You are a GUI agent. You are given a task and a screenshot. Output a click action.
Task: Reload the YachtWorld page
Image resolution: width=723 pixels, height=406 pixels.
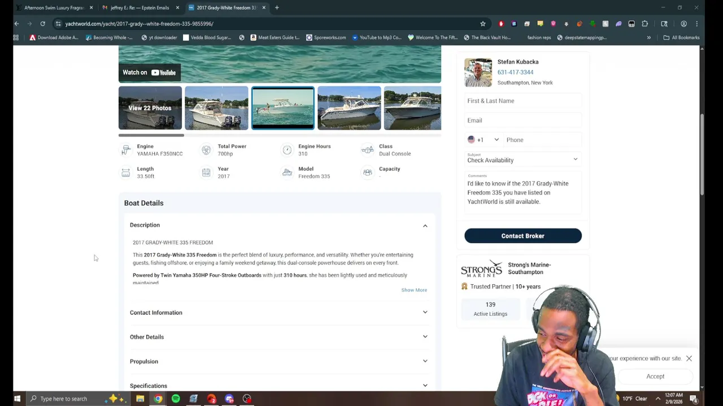[x=42, y=24]
